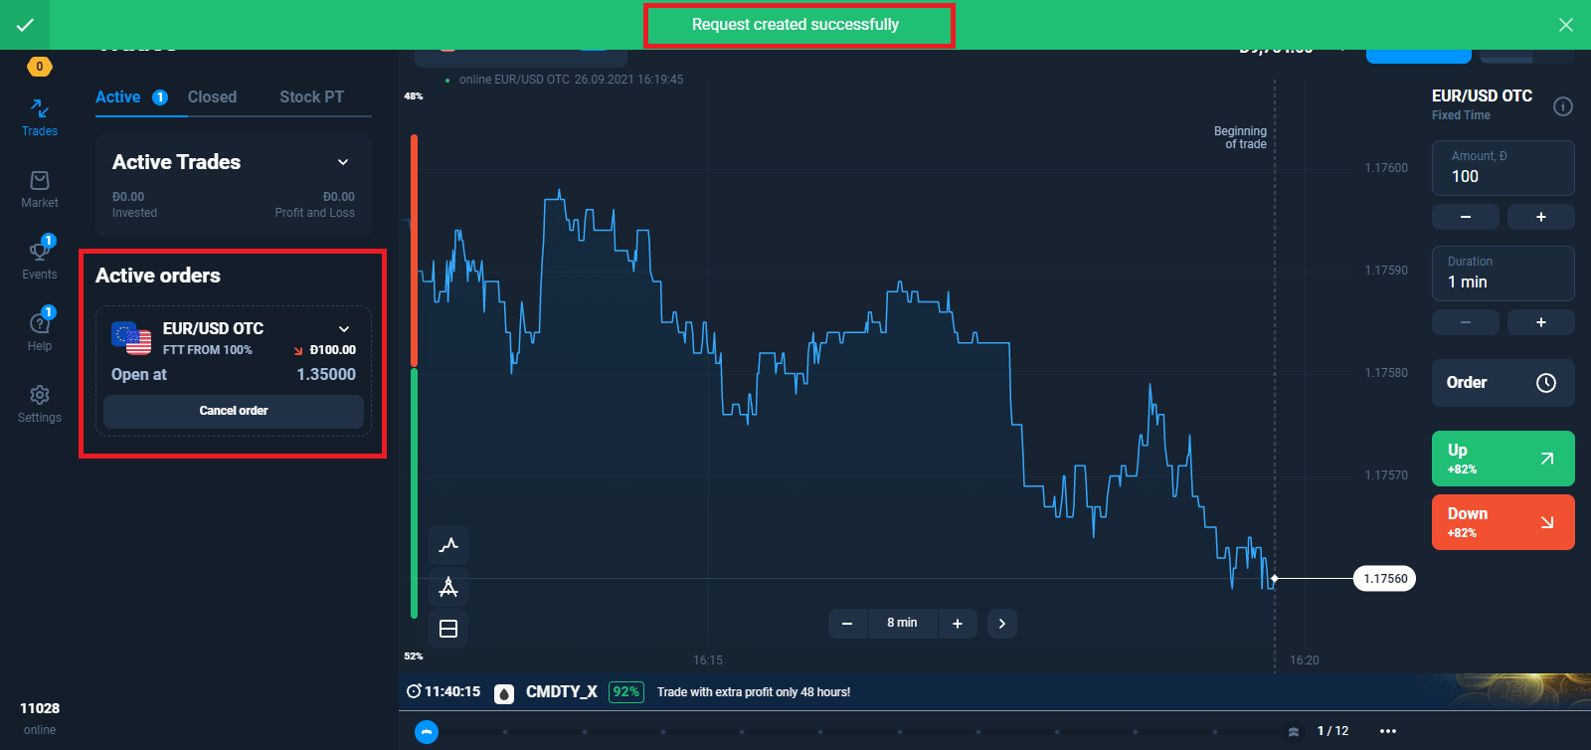The width and height of the screenshot is (1591, 750).
Task: Switch to the Closed trades tab
Action: (212, 97)
